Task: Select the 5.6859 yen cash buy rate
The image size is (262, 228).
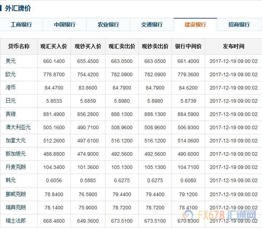Action: [x=88, y=101]
